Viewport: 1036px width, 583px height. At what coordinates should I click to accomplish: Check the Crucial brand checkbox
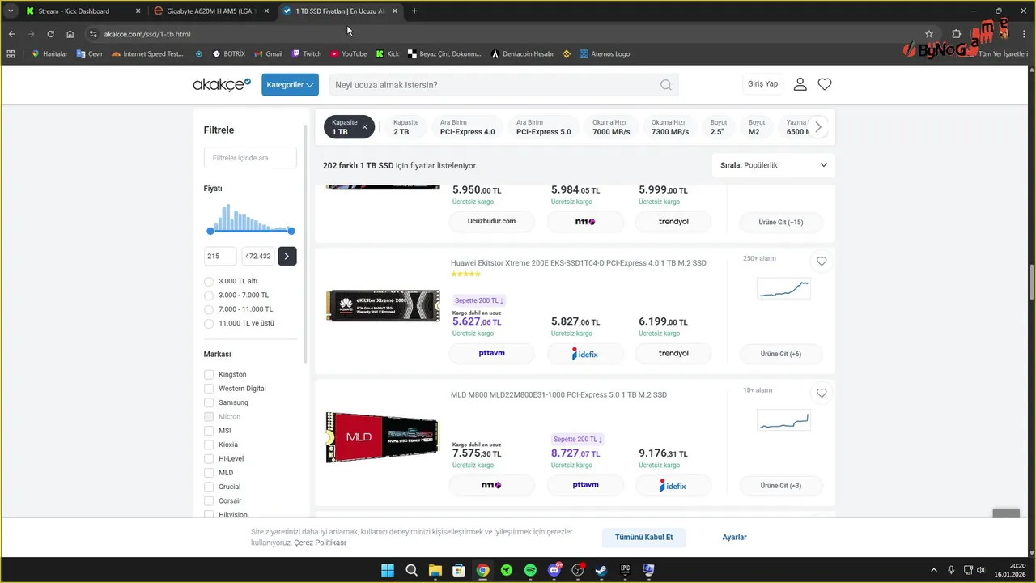209,487
